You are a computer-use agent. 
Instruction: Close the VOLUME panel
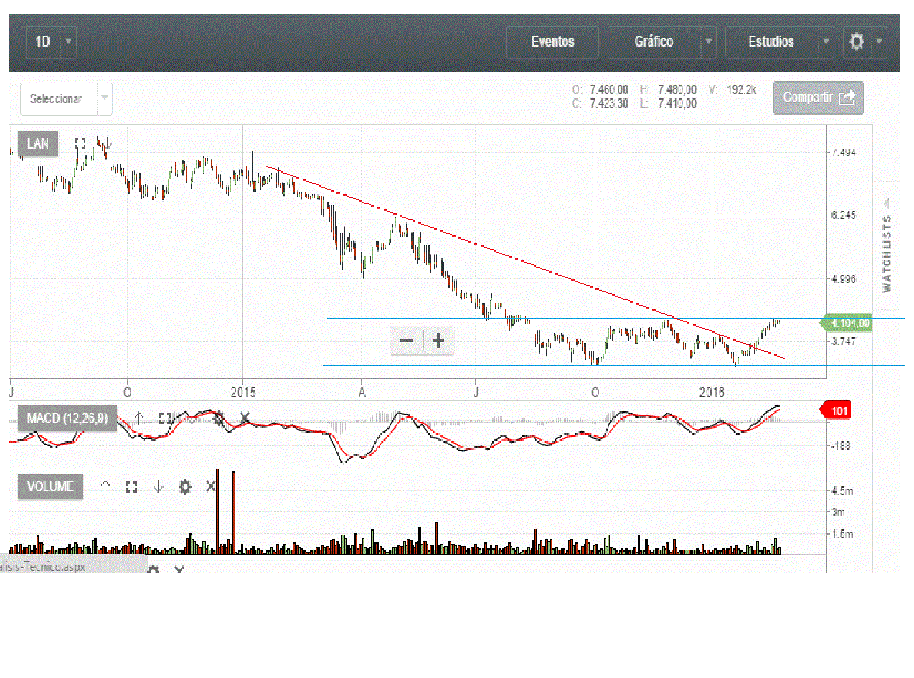point(211,486)
